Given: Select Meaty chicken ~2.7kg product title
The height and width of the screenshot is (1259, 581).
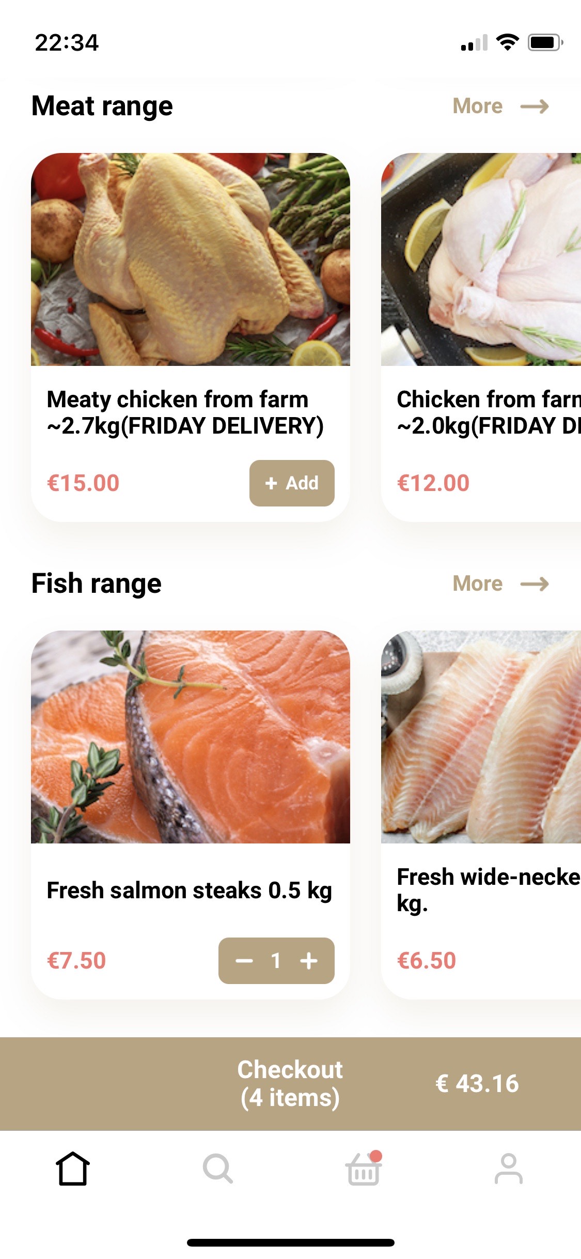Looking at the screenshot, I should 185,412.
